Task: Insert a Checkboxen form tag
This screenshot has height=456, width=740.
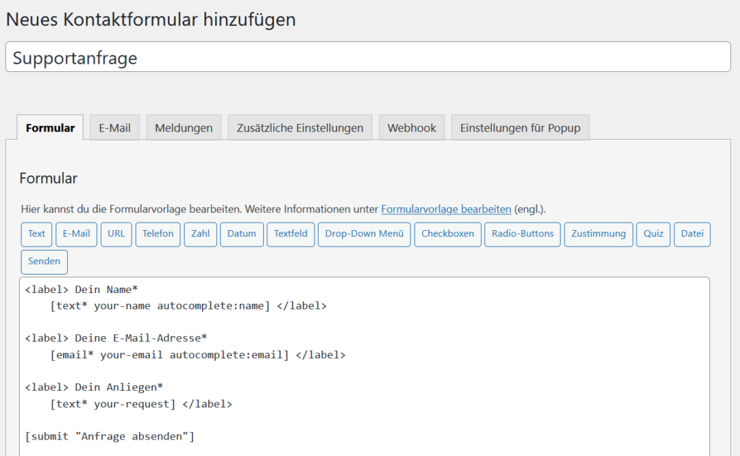Action: click(x=447, y=234)
